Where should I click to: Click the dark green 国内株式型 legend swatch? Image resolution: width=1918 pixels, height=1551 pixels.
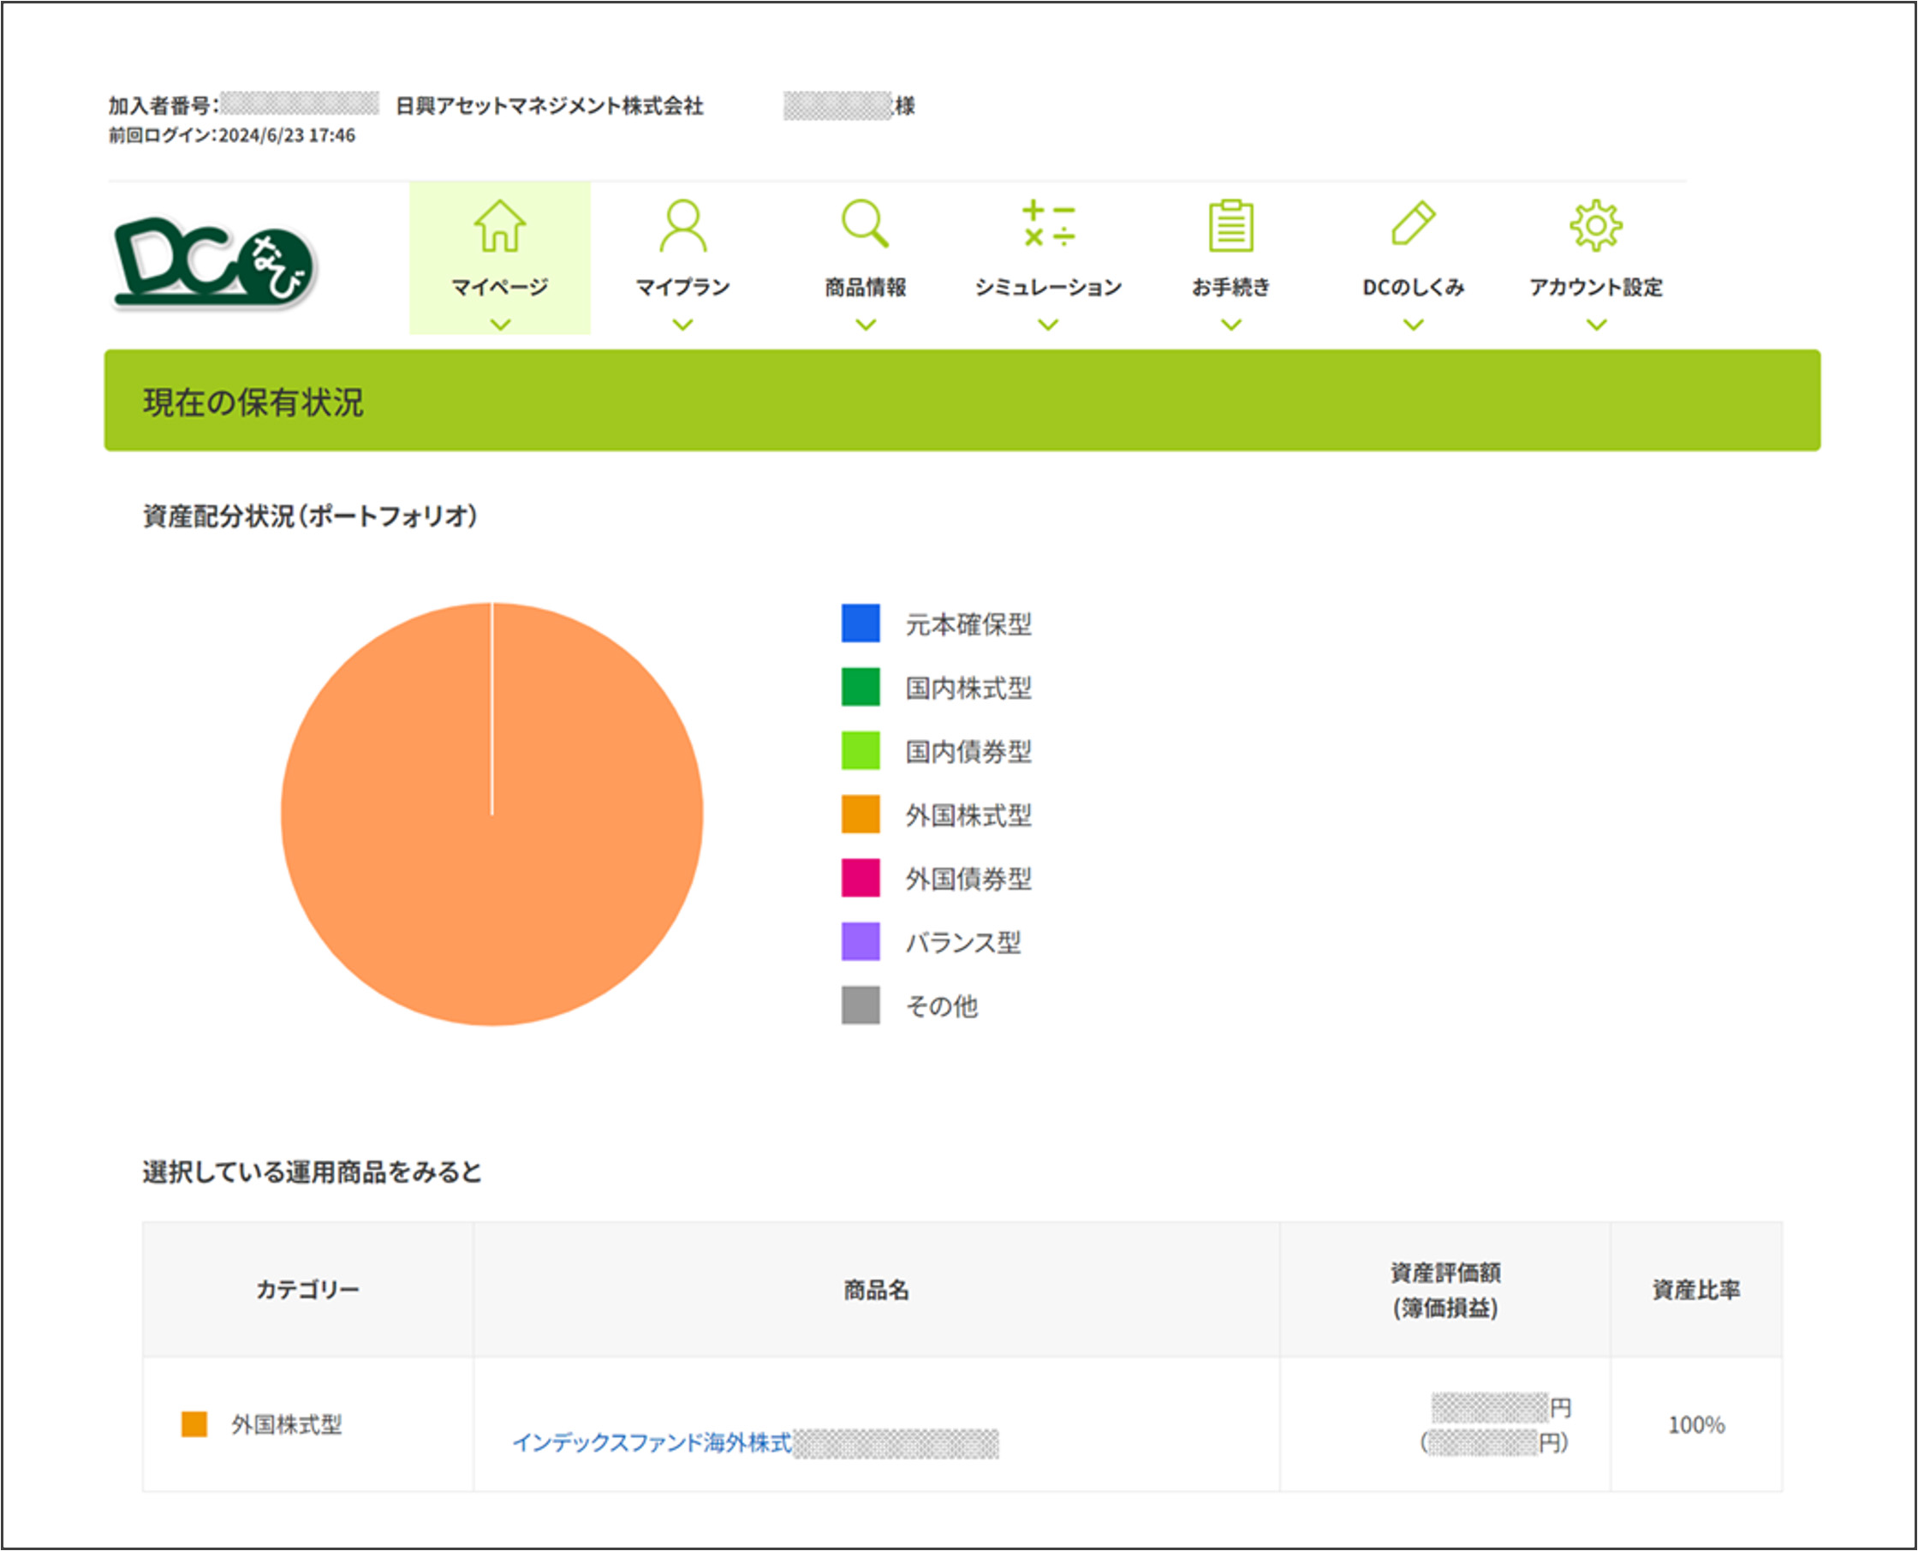click(x=861, y=687)
